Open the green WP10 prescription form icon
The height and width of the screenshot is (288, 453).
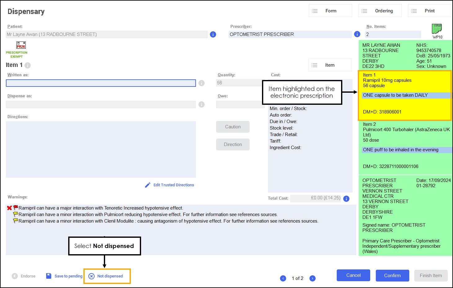pyautogui.click(x=437, y=29)
